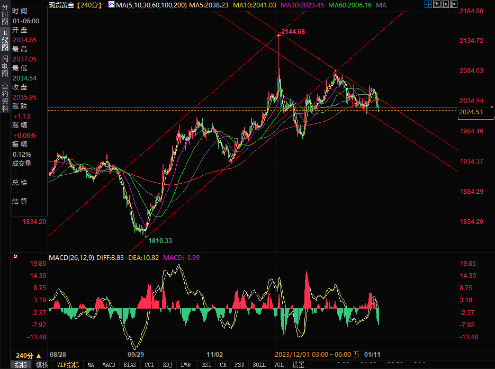Open the MA(5,10,30,60,100,200) parameter settings
Viewport: 495px width, 369px height.
click(150, 4)
